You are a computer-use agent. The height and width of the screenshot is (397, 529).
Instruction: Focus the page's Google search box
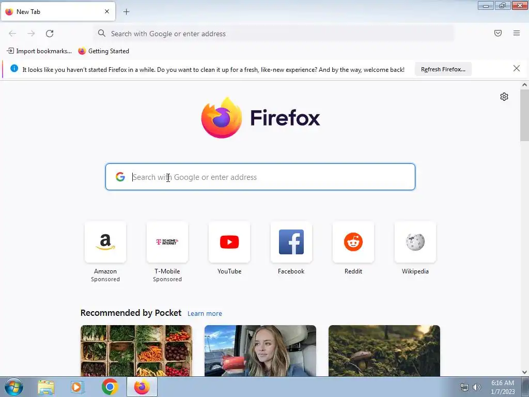260,177
